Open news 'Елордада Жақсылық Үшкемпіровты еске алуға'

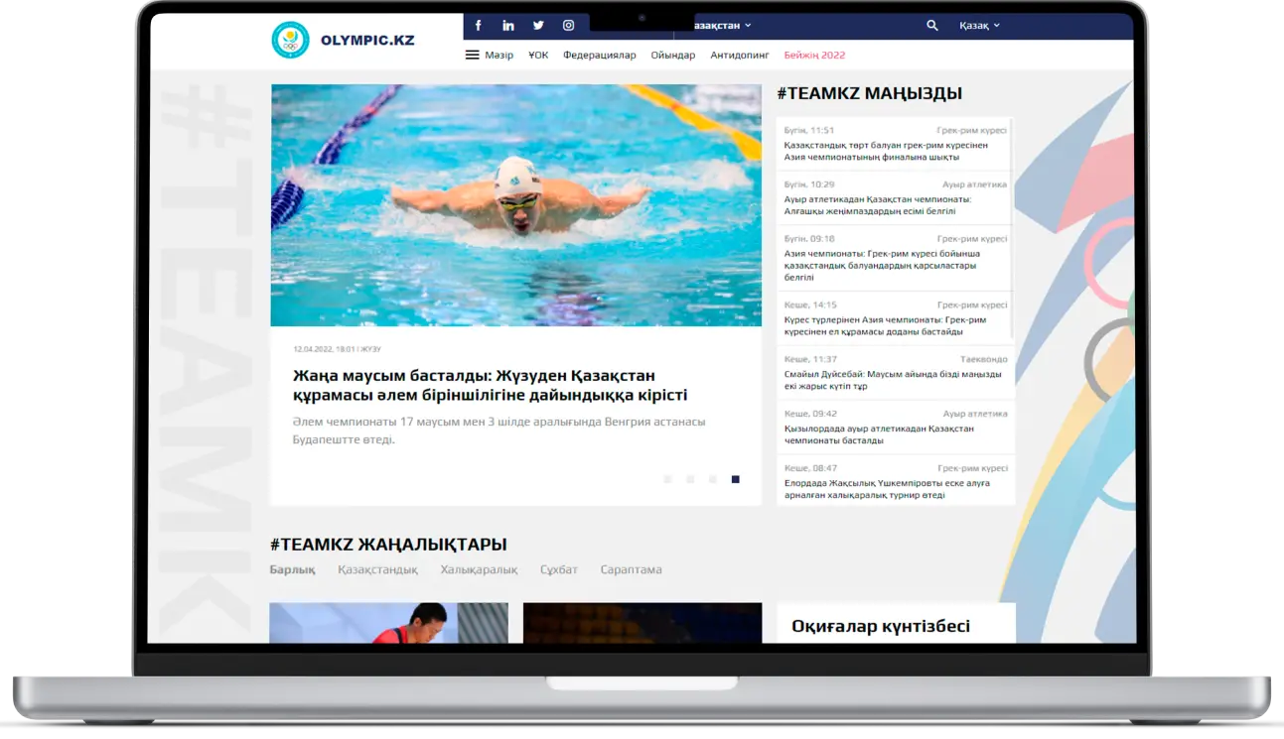[x=887, y=489]
